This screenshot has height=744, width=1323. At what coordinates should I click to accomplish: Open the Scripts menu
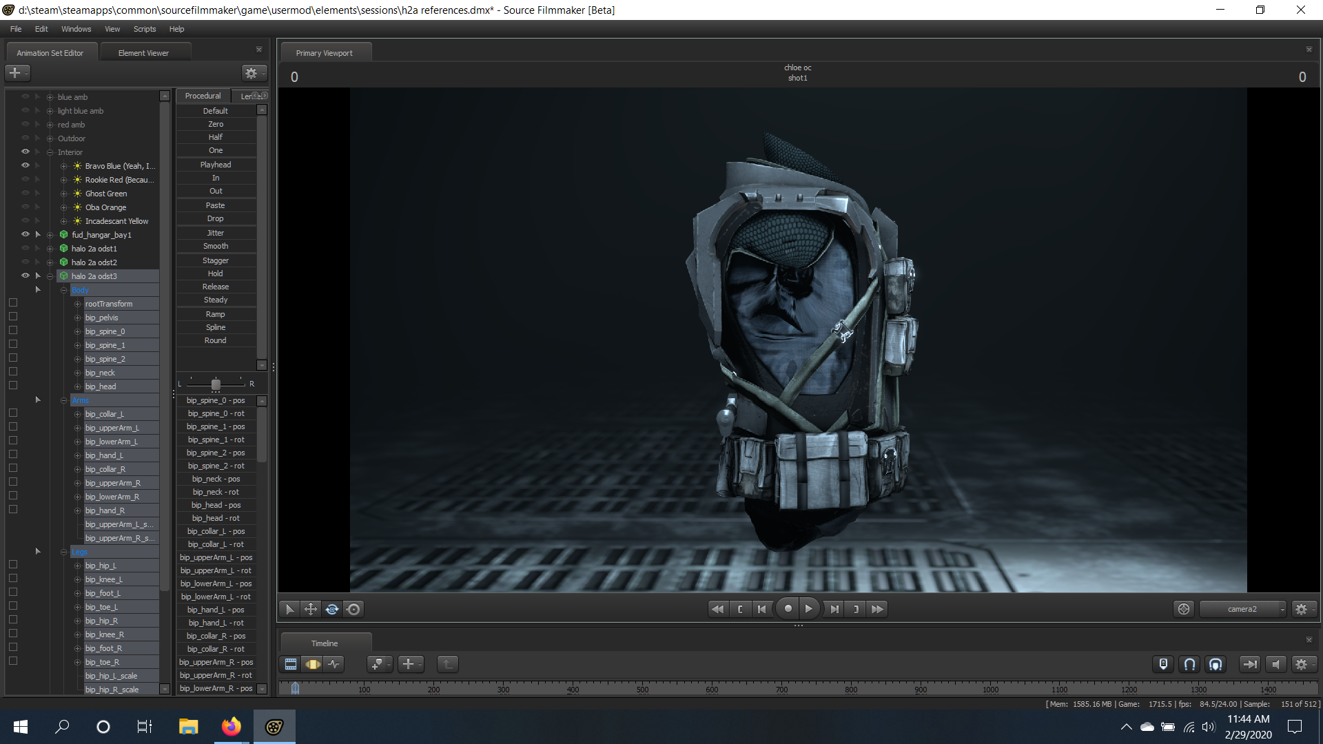[145, 29]
